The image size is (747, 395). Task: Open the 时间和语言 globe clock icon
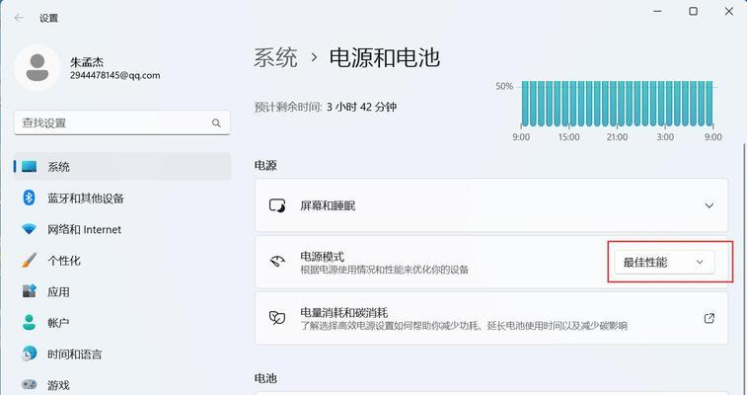29,355
